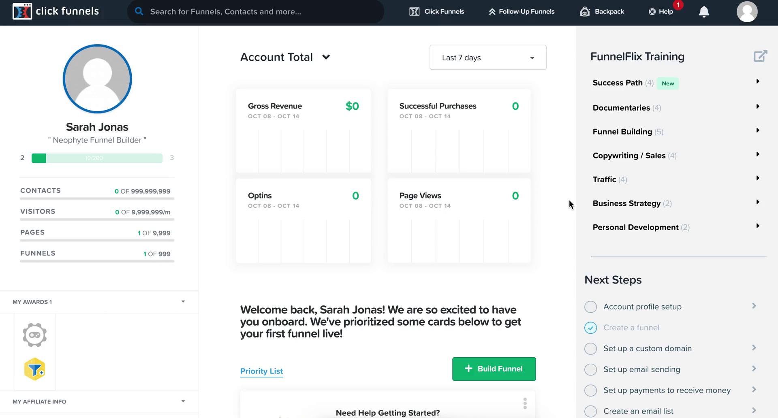Click the Follow-Up Funnels arrow icon
The image size is (778, 418).
point(492,11)
